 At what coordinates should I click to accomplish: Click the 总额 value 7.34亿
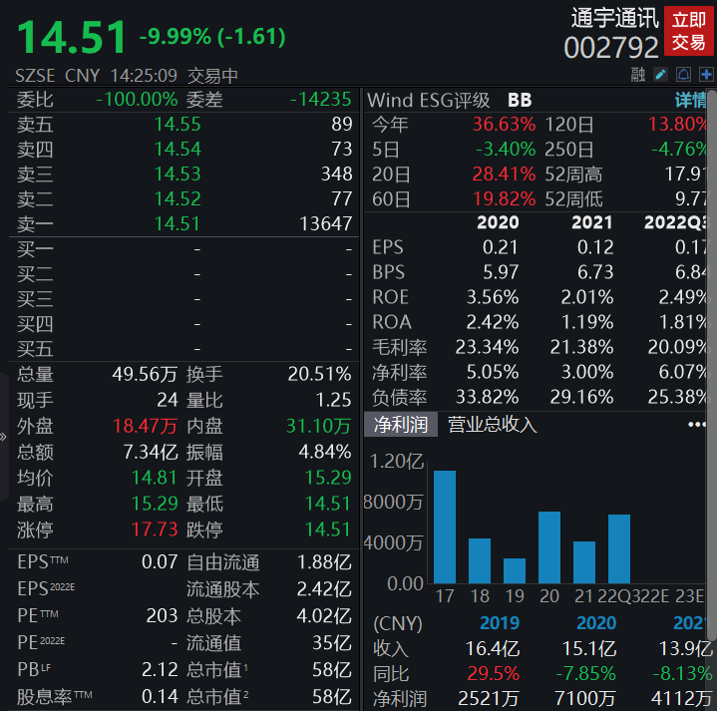[x=151, y=452]
